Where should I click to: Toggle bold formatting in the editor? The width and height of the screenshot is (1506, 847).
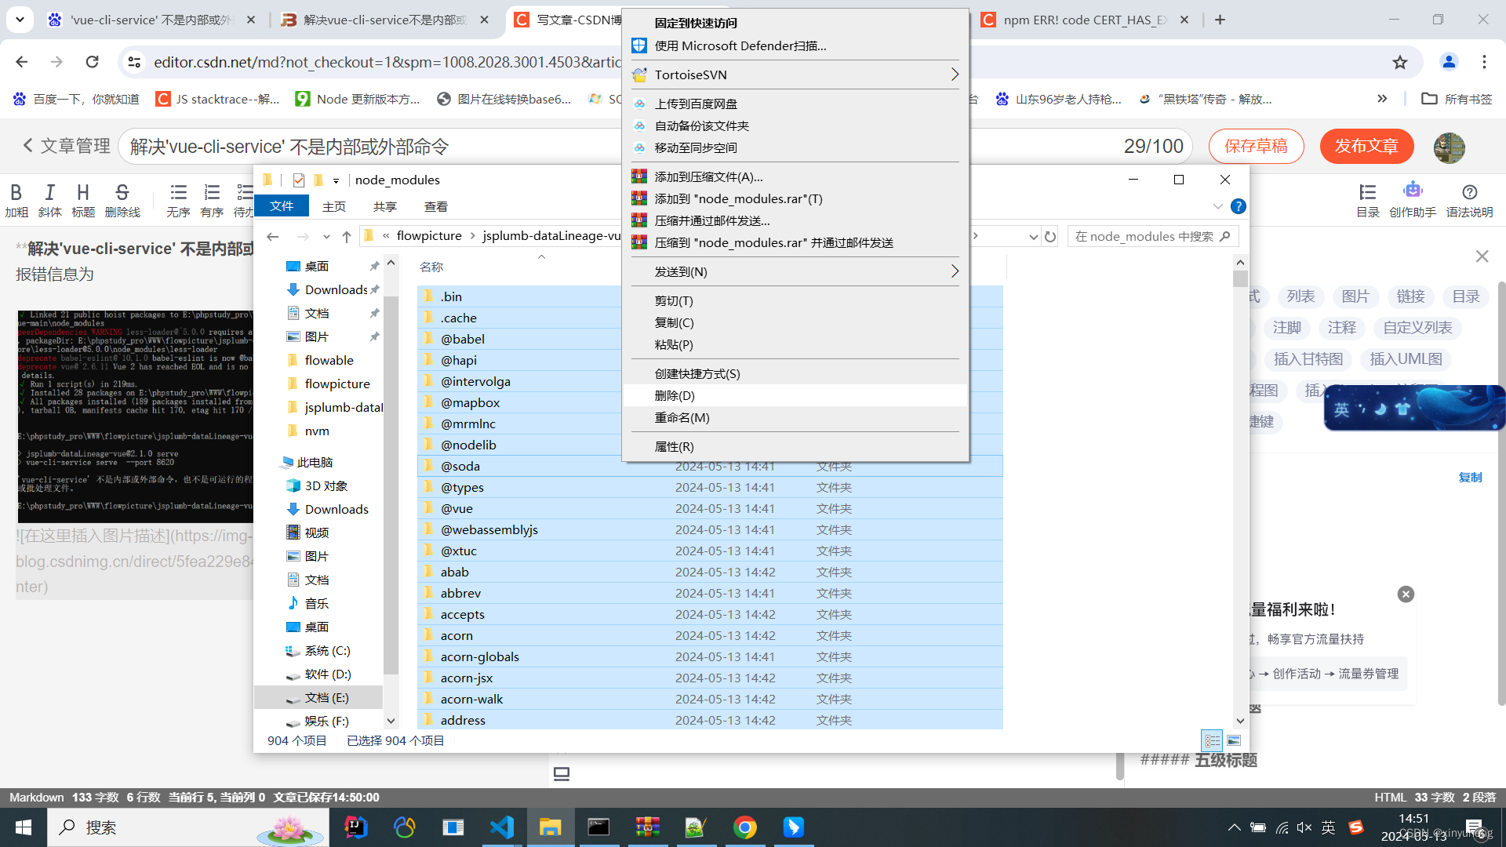(16, 194)
